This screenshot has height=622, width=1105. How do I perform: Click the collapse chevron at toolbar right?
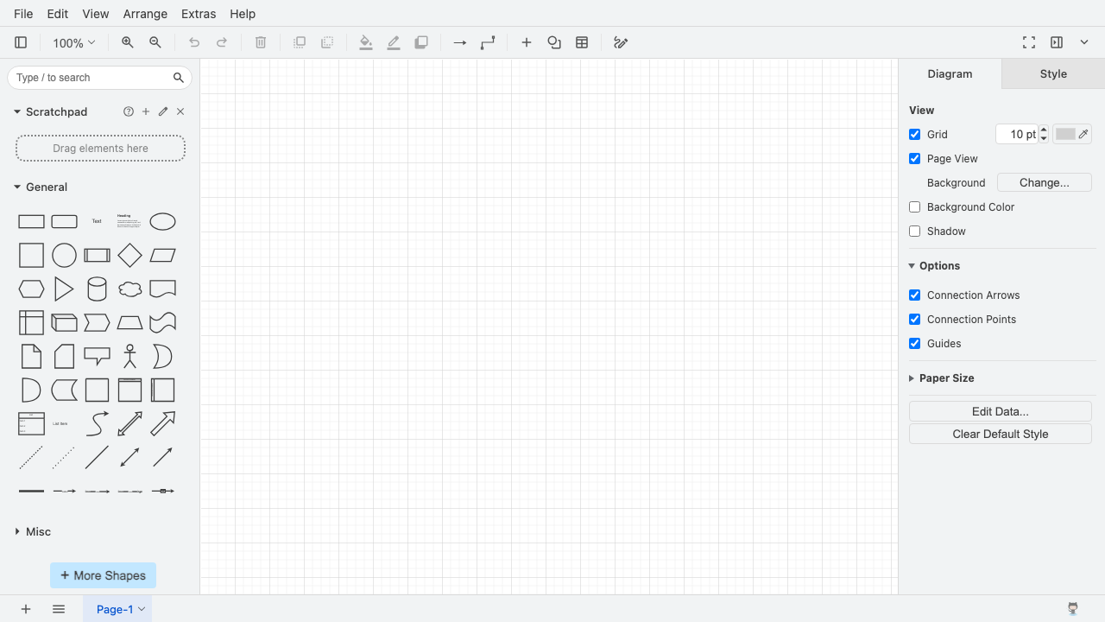(1085, 42)
